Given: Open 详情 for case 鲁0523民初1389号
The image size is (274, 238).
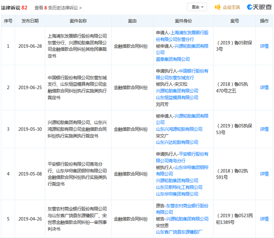Looking at the screenshot, I should (264, 219).
